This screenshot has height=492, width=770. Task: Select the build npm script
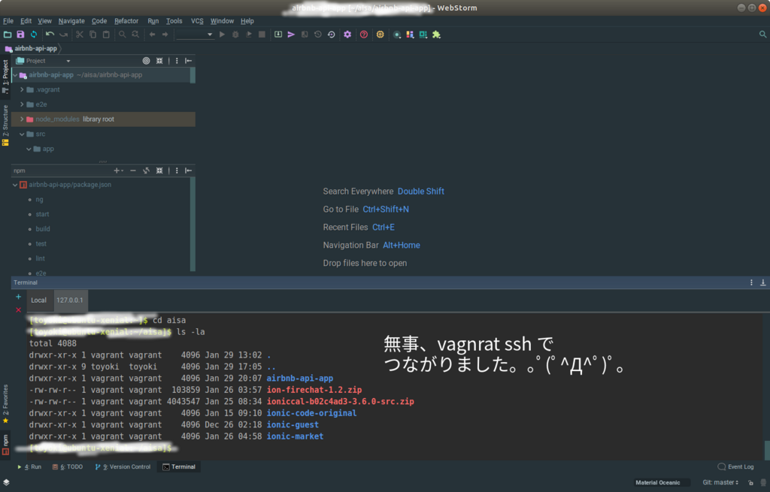pos(43,229)
